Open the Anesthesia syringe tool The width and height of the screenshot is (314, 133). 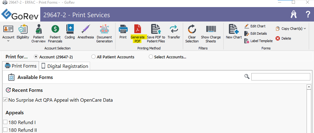[86, 29]
